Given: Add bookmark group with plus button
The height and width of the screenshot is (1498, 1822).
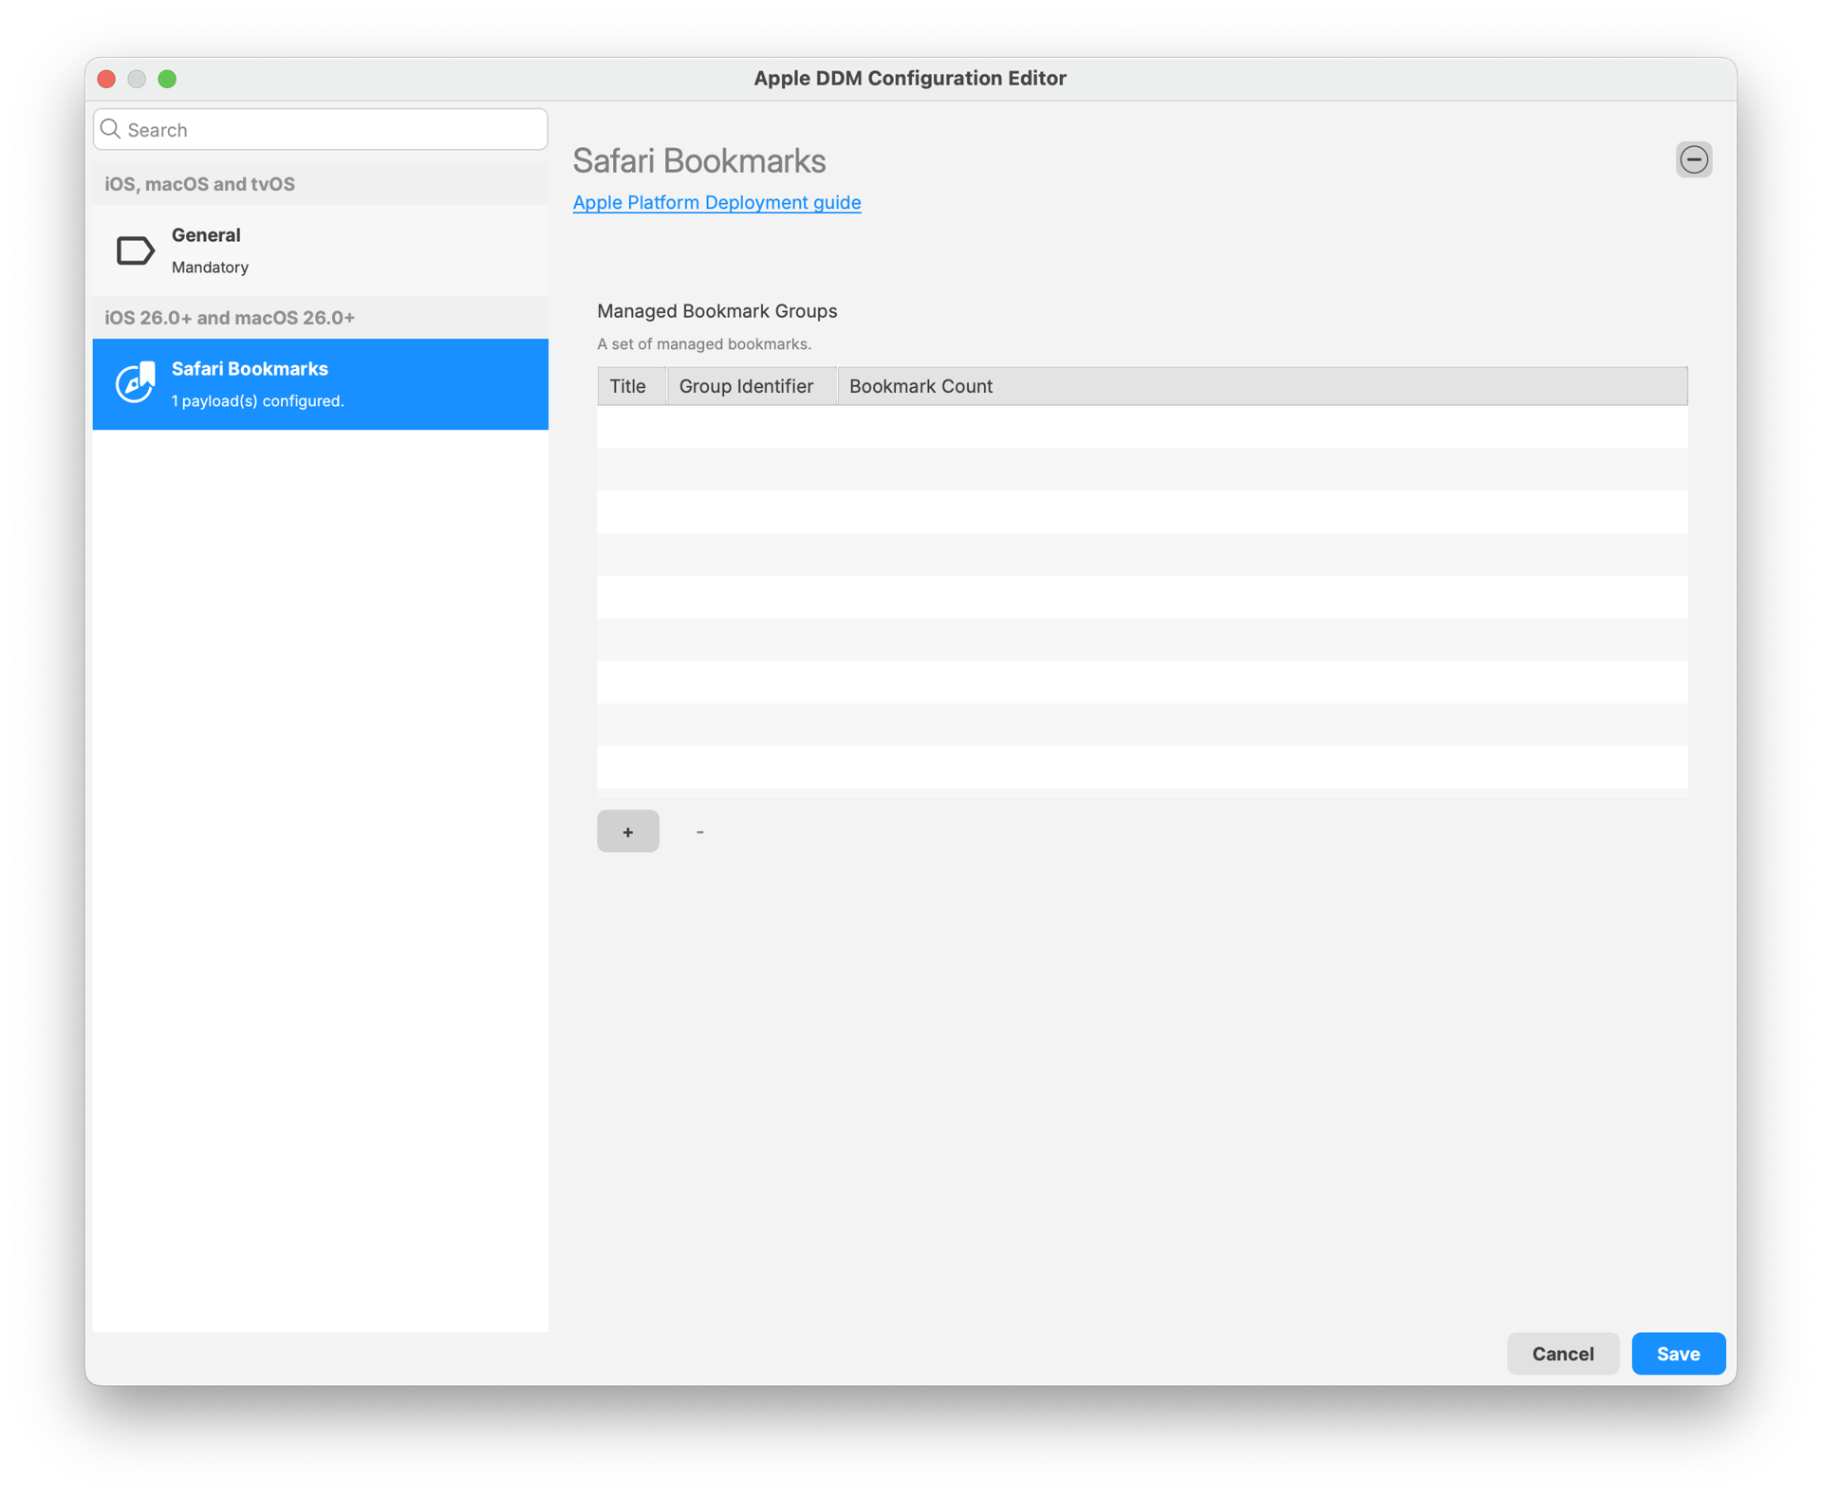Looking at the screenshot, I should (x=627, y=831).
